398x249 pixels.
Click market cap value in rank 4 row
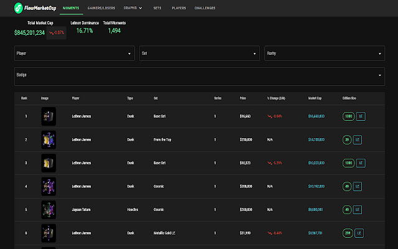pyautogui.click(x=317, y=187)
